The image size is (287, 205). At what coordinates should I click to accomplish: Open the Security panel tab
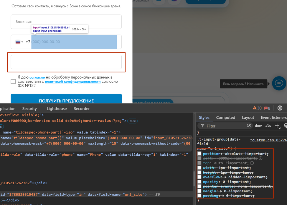[x=29, y=109]
